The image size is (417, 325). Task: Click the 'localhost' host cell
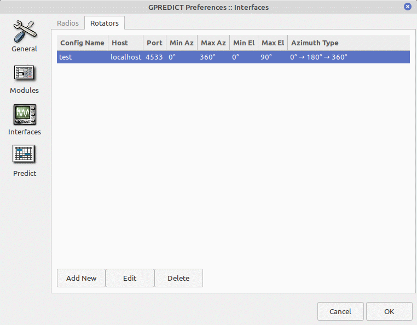126,57
